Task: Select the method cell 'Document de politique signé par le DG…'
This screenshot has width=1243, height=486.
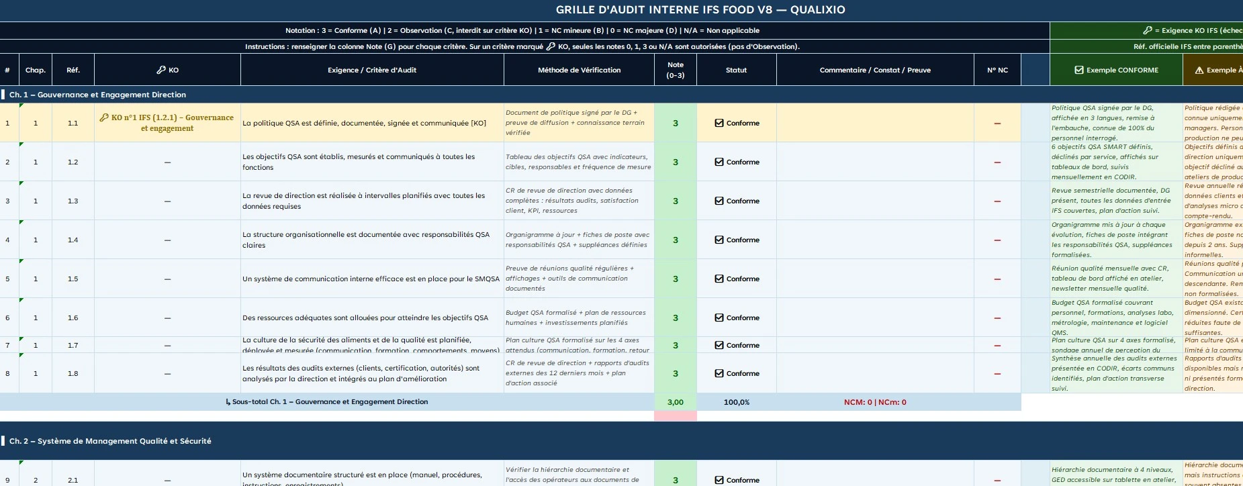Action: tap(579, 123)
